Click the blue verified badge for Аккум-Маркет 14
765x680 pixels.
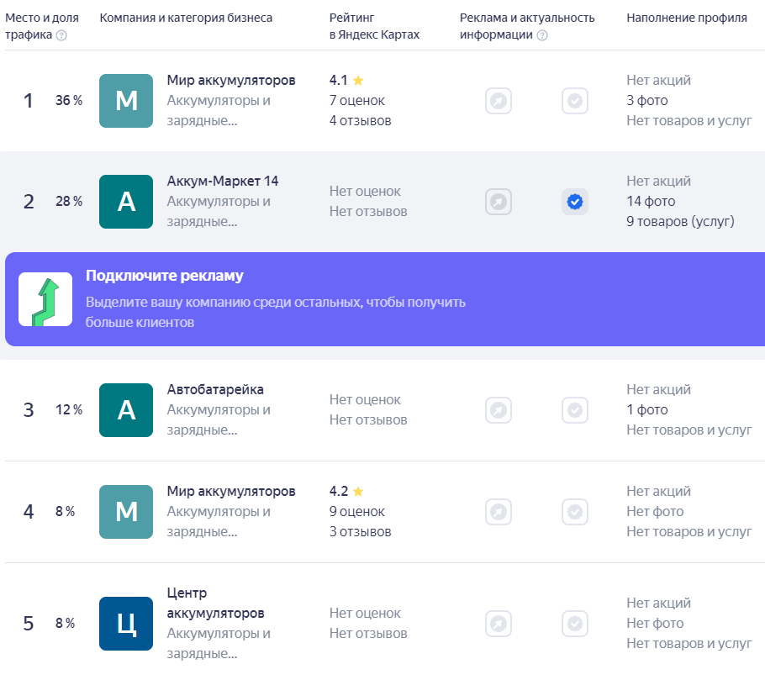pos(575,202)
